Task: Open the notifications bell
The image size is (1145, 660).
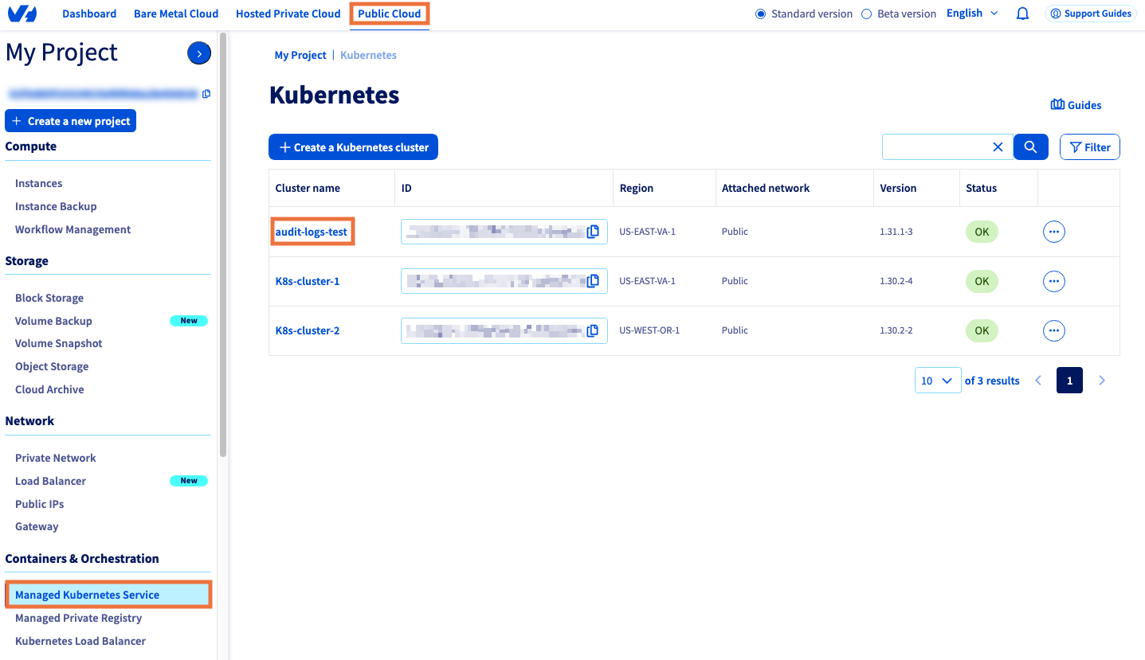Action: pyautogui.click(x=1022, y=14)
